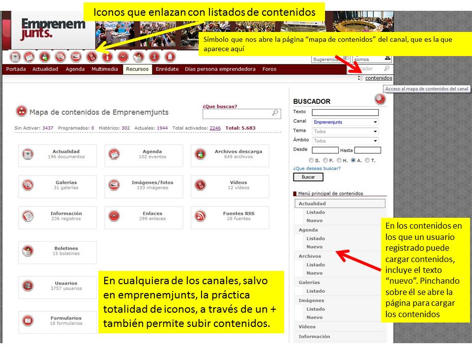Click the Usuarios icon
472x354 pixels.
[27, 287]
